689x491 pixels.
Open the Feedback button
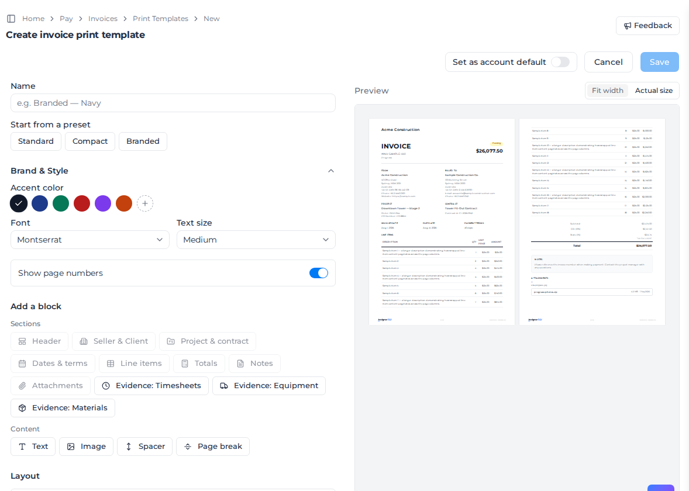647,26
